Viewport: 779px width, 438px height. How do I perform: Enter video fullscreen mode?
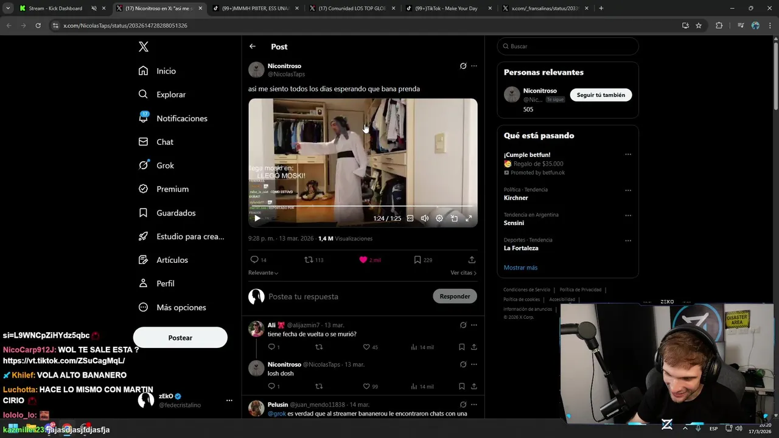click(469, 218)
